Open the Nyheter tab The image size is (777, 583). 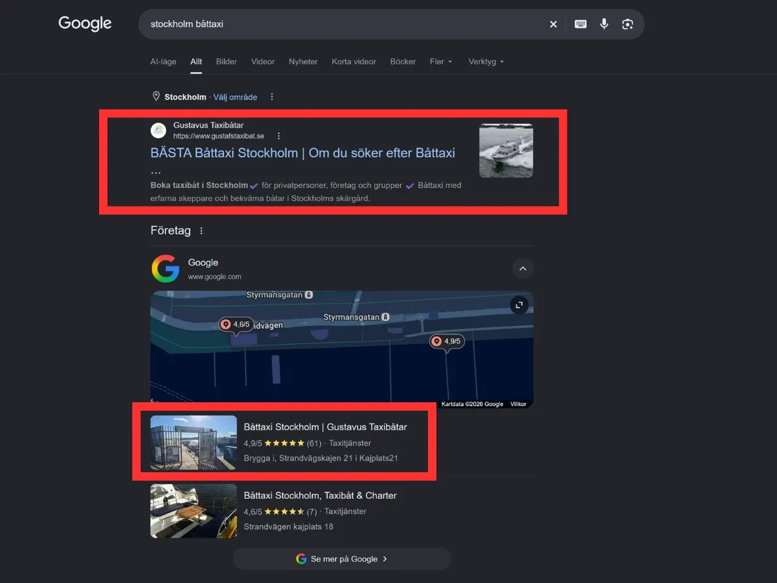(303, 62)
